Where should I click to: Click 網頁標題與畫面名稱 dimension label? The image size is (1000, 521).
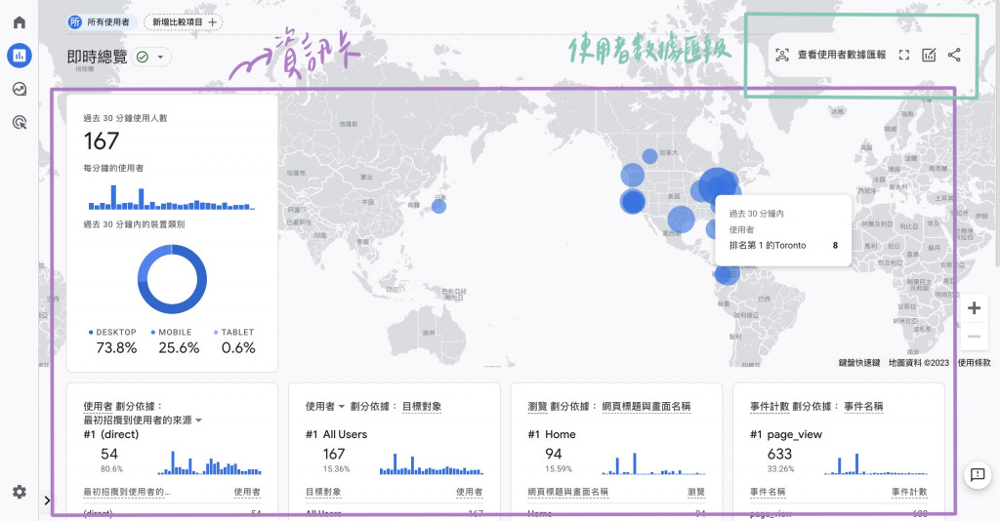click(x=646, y=406)
